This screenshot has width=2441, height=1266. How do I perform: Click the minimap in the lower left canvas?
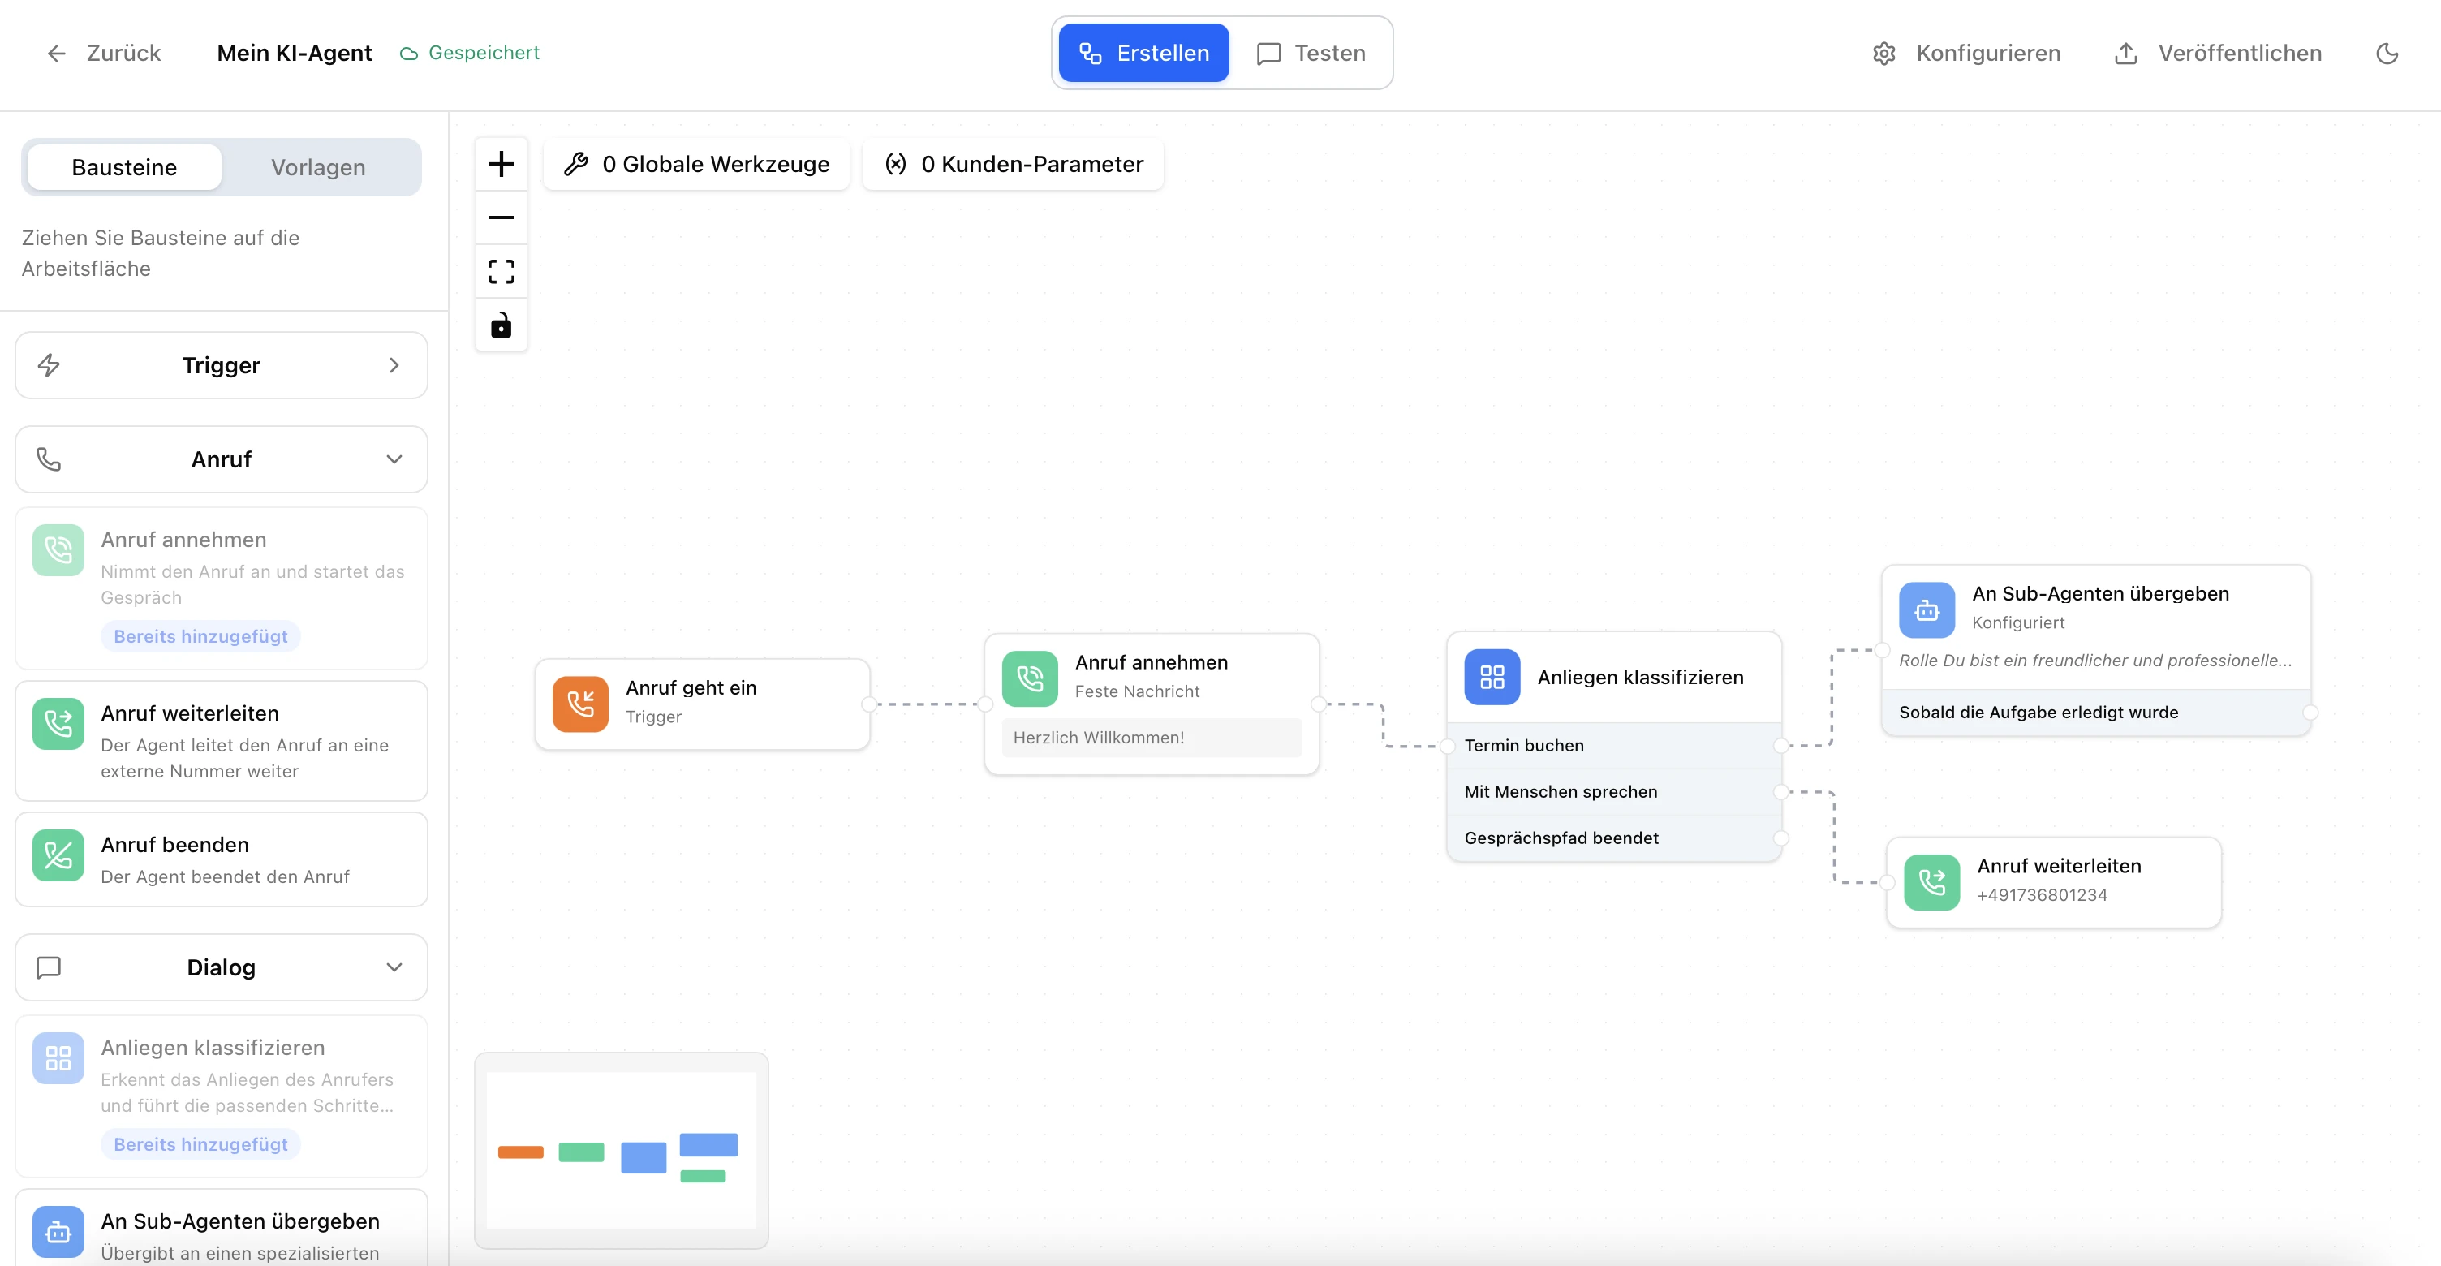[622, 1151]
